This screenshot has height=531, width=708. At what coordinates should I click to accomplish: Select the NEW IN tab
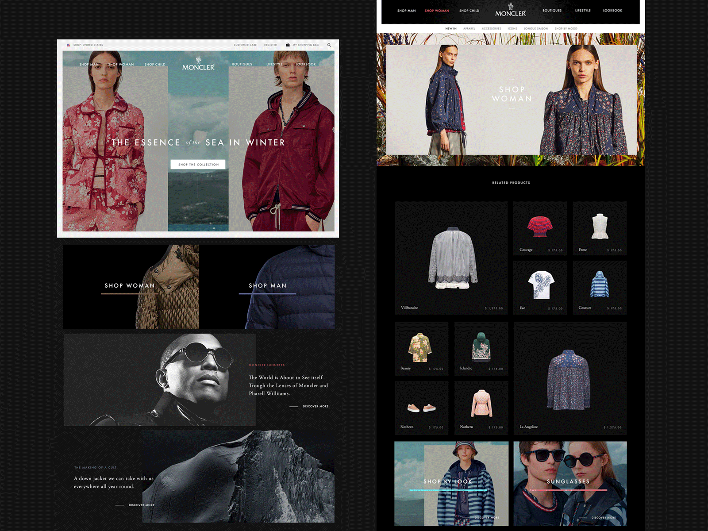pos(450,28)
